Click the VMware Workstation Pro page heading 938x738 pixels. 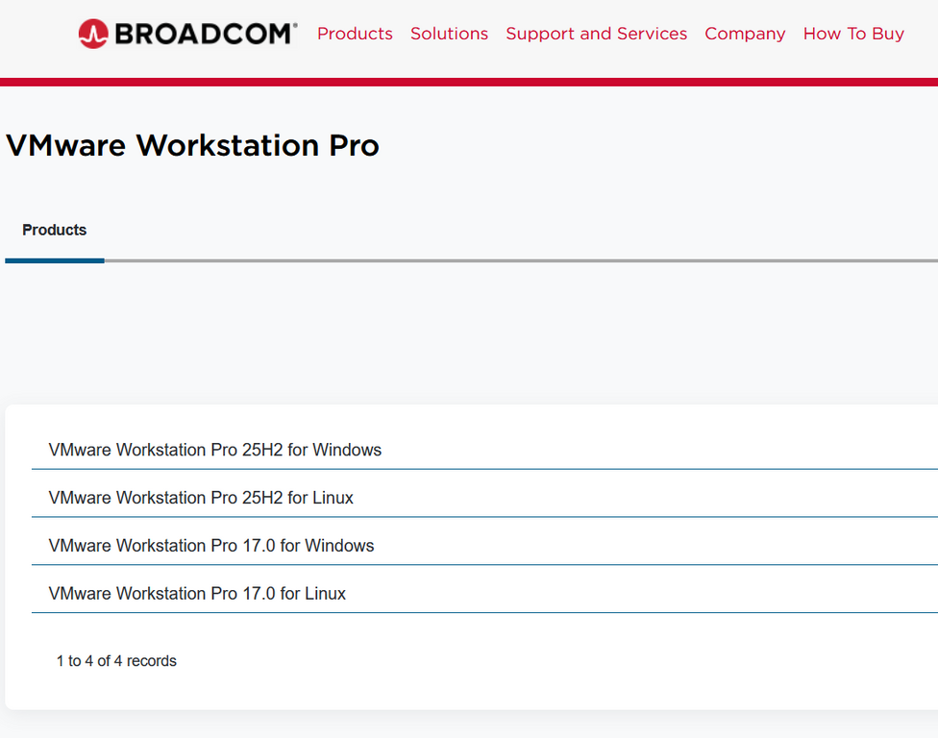192,146
